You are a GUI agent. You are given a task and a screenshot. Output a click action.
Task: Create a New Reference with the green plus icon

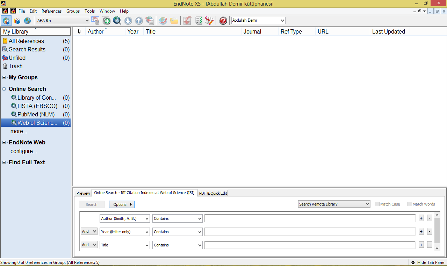click(106, 21)
